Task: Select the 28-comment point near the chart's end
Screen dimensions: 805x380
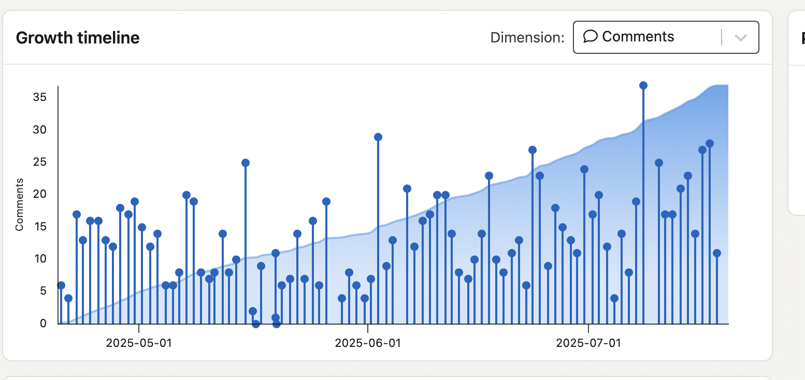Action: tap(710, 143)
